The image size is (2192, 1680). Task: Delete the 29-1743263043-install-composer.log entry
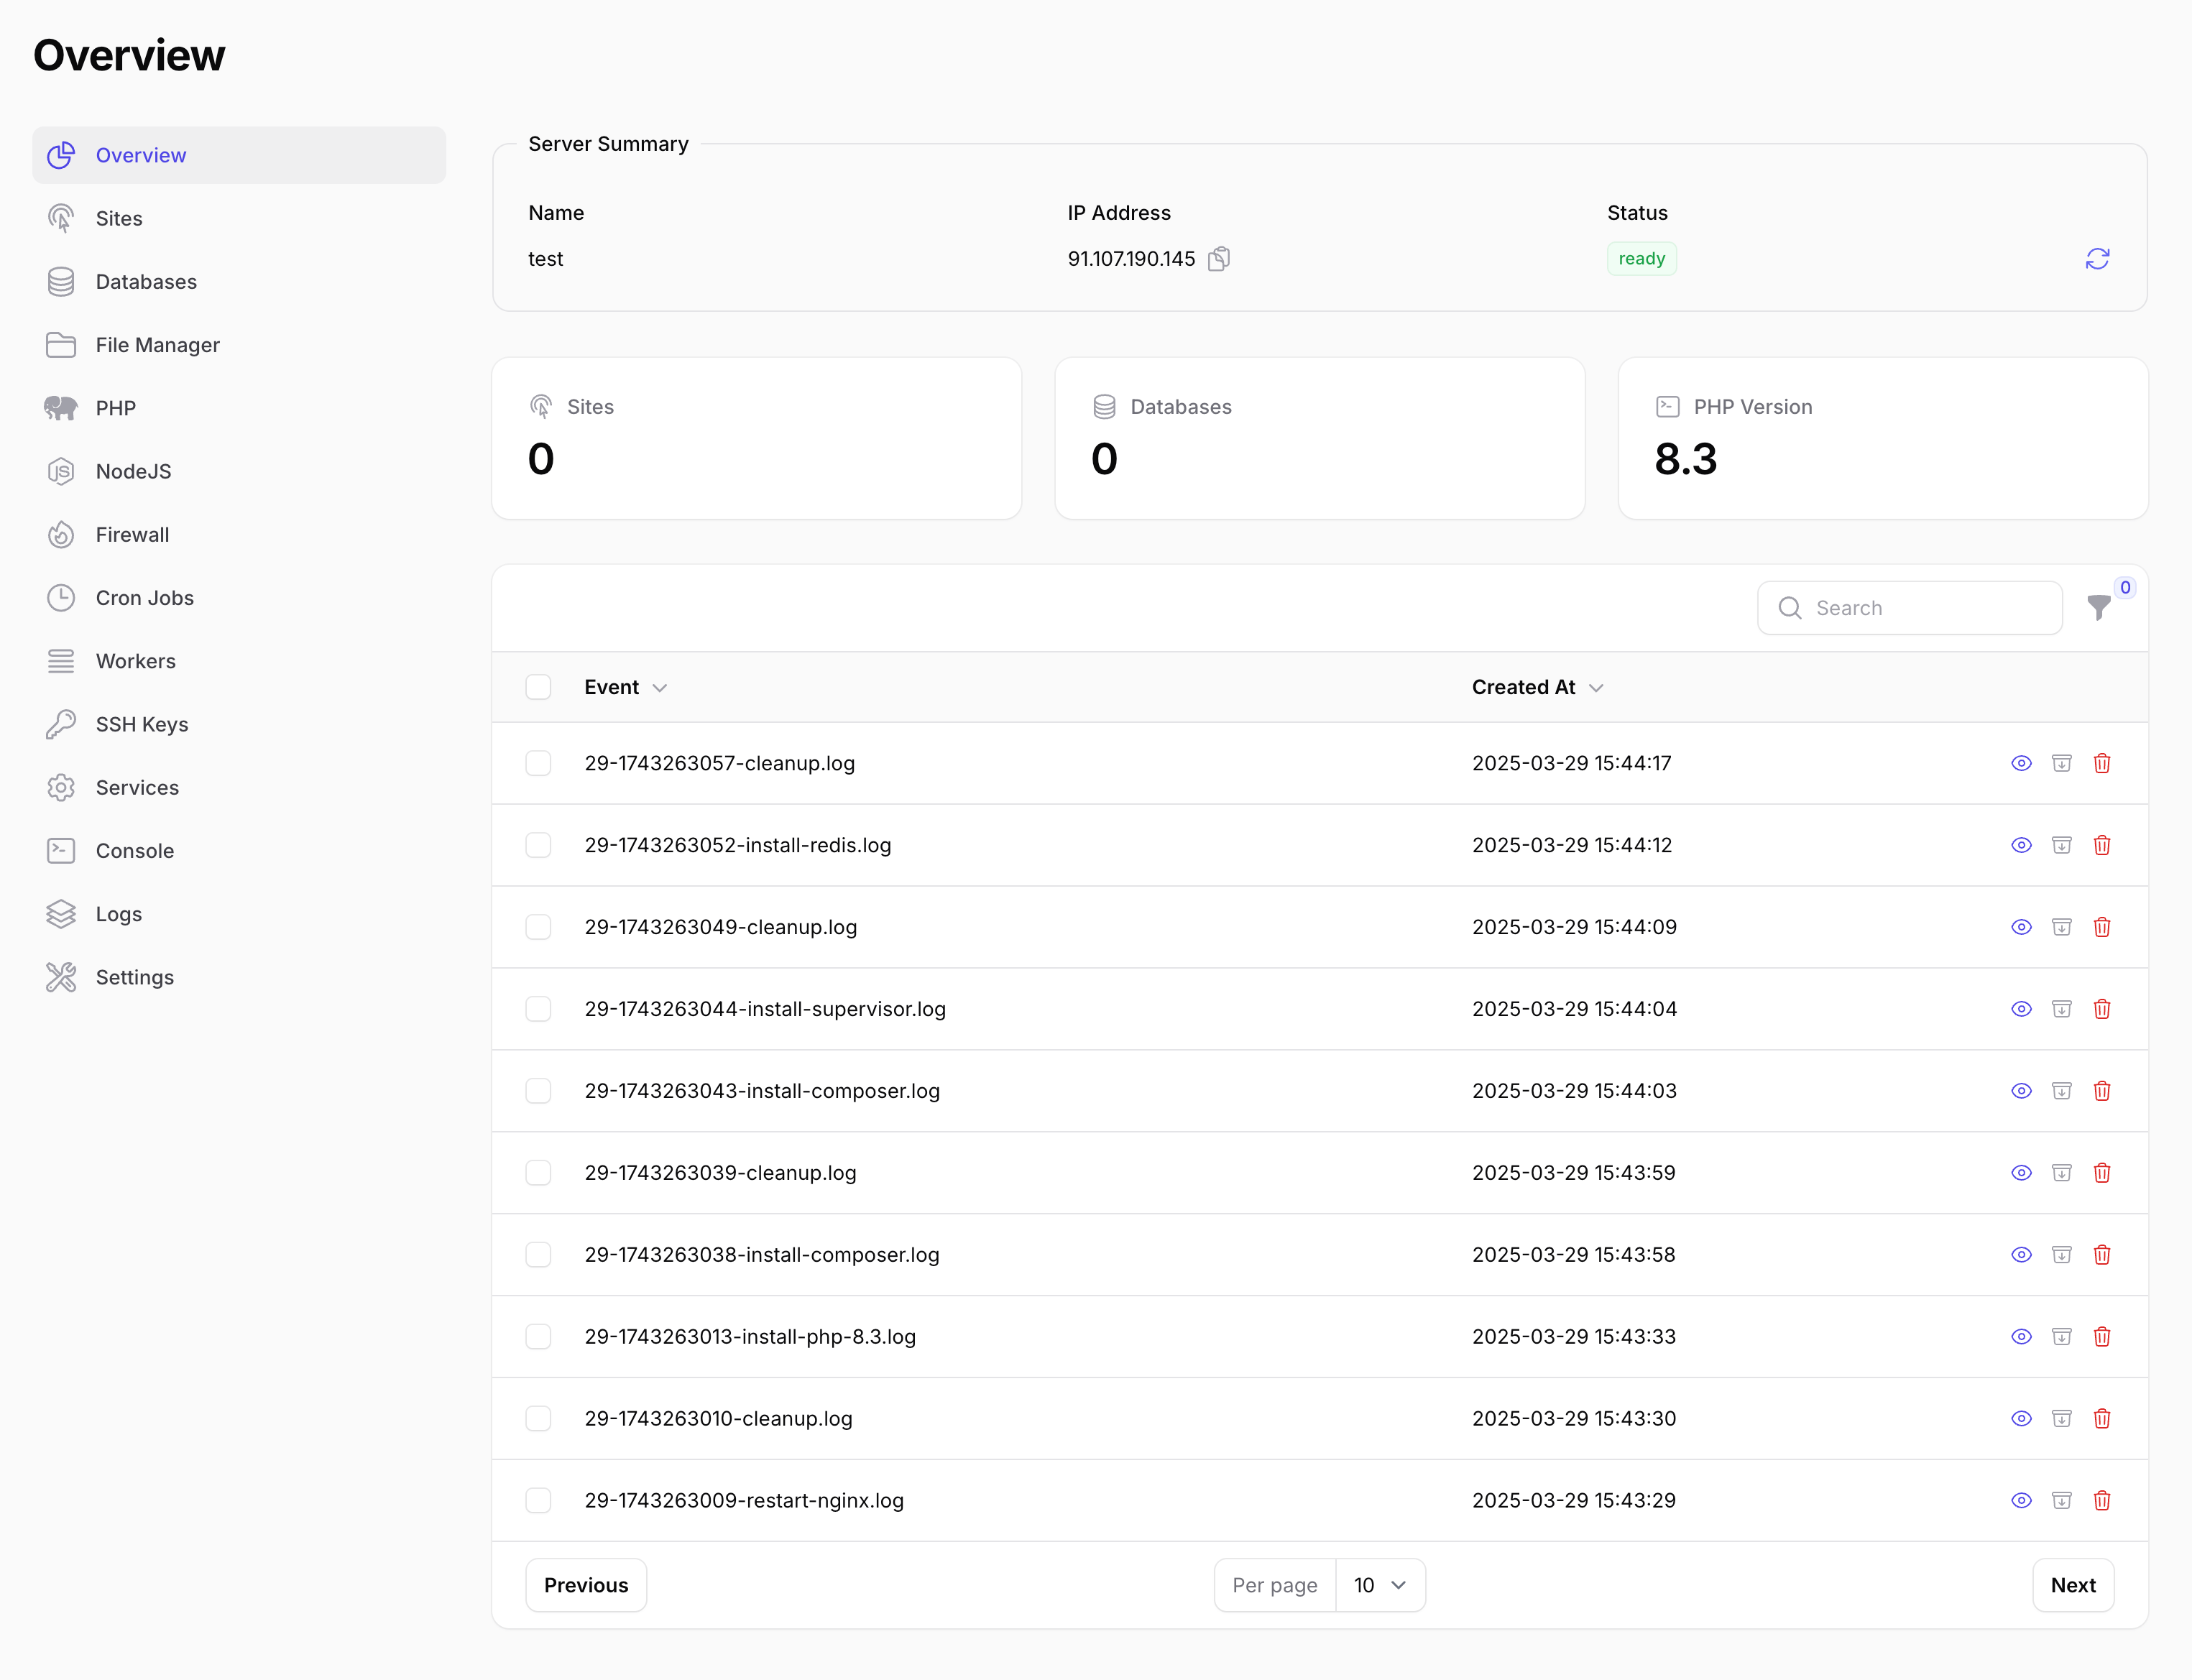pyautogui.click(x=2102, y=1091)
